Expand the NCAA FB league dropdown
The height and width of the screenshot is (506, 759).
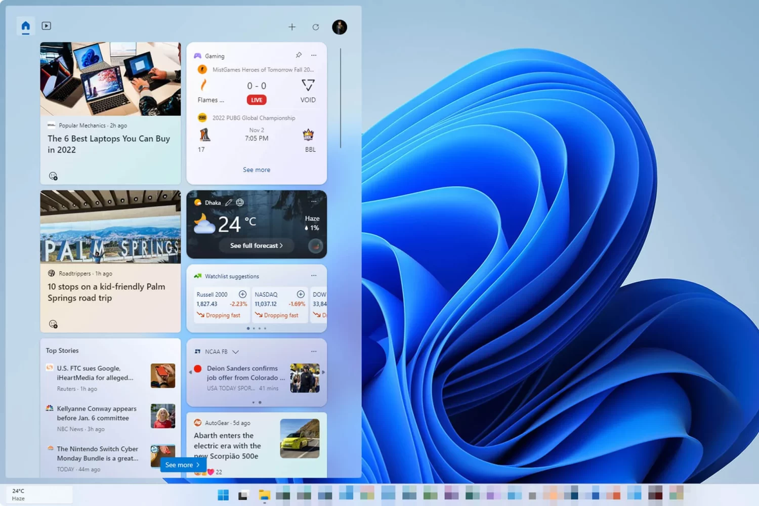click(235, 352)
